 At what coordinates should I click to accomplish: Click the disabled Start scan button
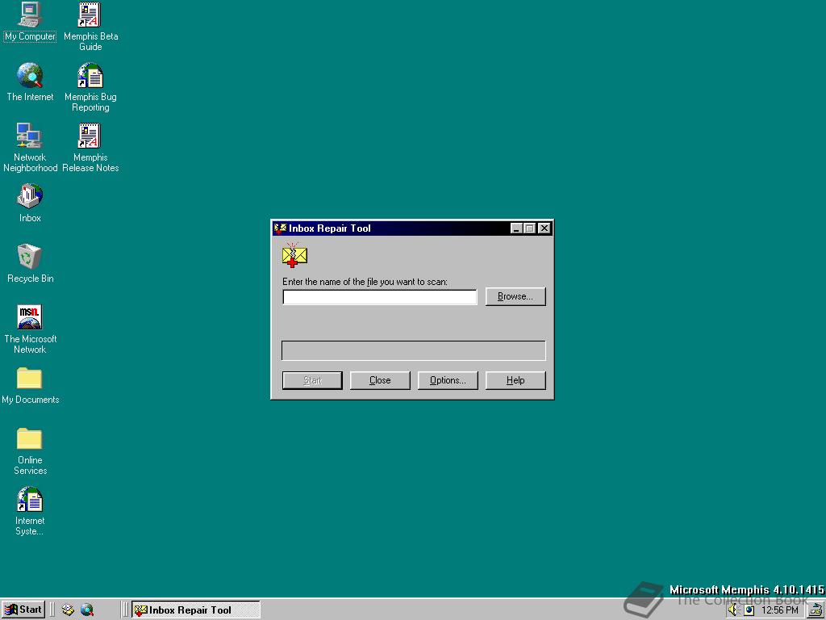pos(312,380)
